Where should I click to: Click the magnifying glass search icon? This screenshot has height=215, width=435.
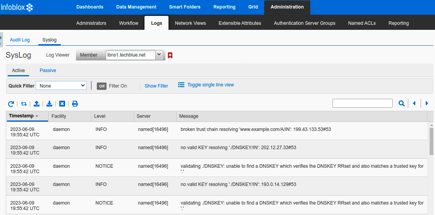tap(402, 103)
